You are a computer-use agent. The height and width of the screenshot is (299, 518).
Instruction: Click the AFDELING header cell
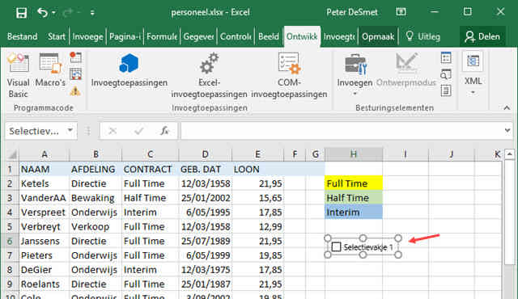coord(96,169)
